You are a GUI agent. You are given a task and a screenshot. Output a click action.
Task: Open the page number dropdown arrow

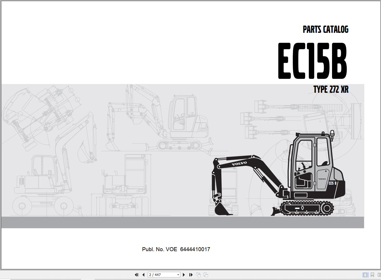178,275
